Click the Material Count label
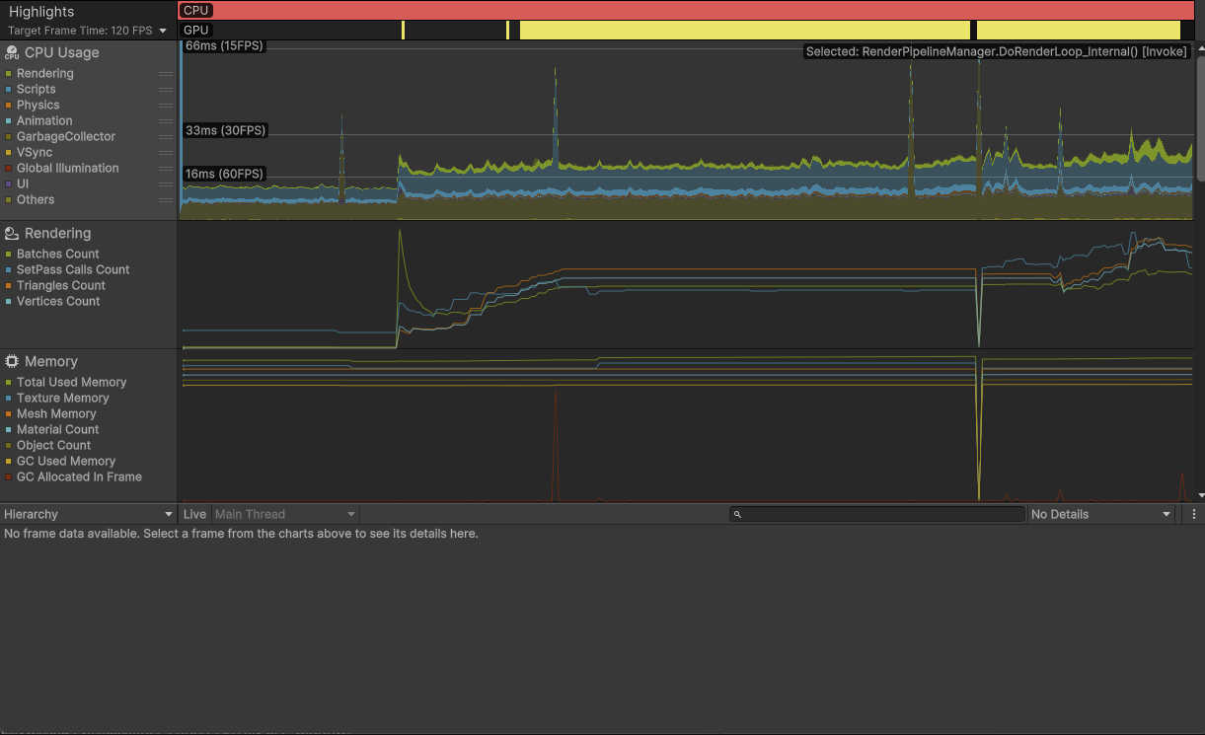The image size is (1205, 735). click(58, 429)
